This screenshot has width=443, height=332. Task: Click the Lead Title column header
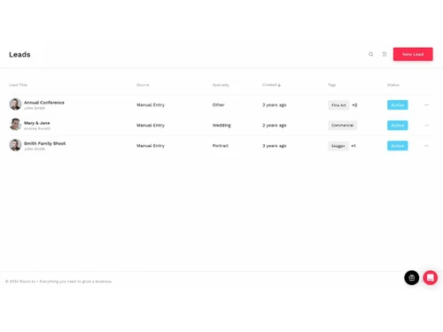tap(18, 85)
